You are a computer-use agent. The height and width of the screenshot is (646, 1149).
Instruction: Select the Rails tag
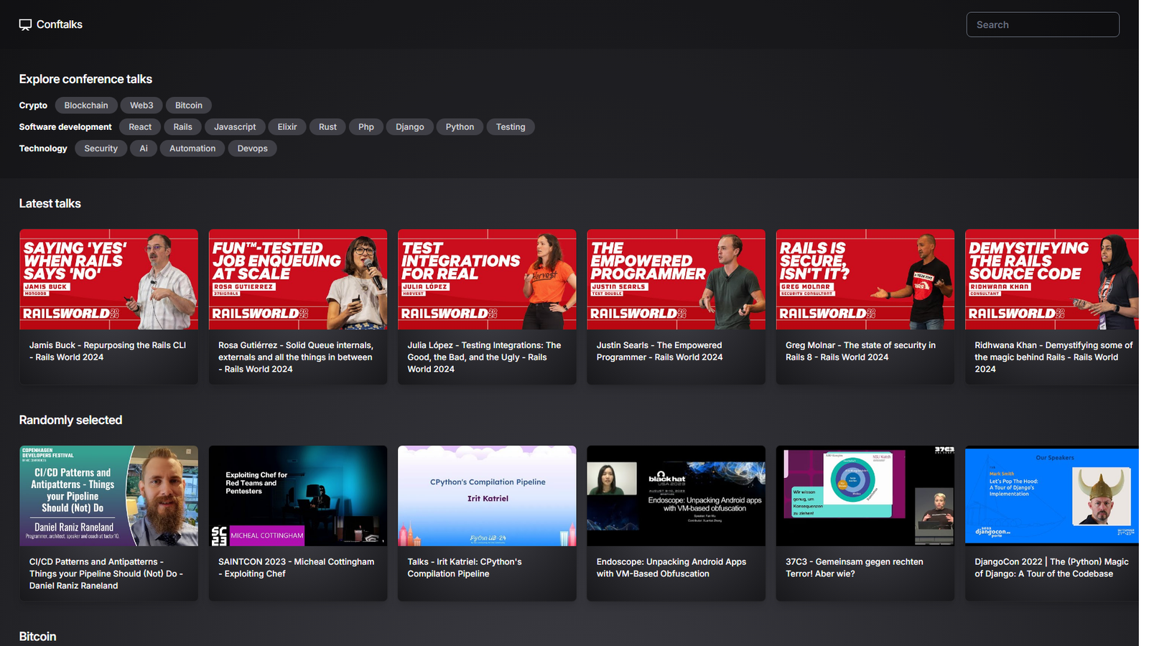(x=182, y=127)
